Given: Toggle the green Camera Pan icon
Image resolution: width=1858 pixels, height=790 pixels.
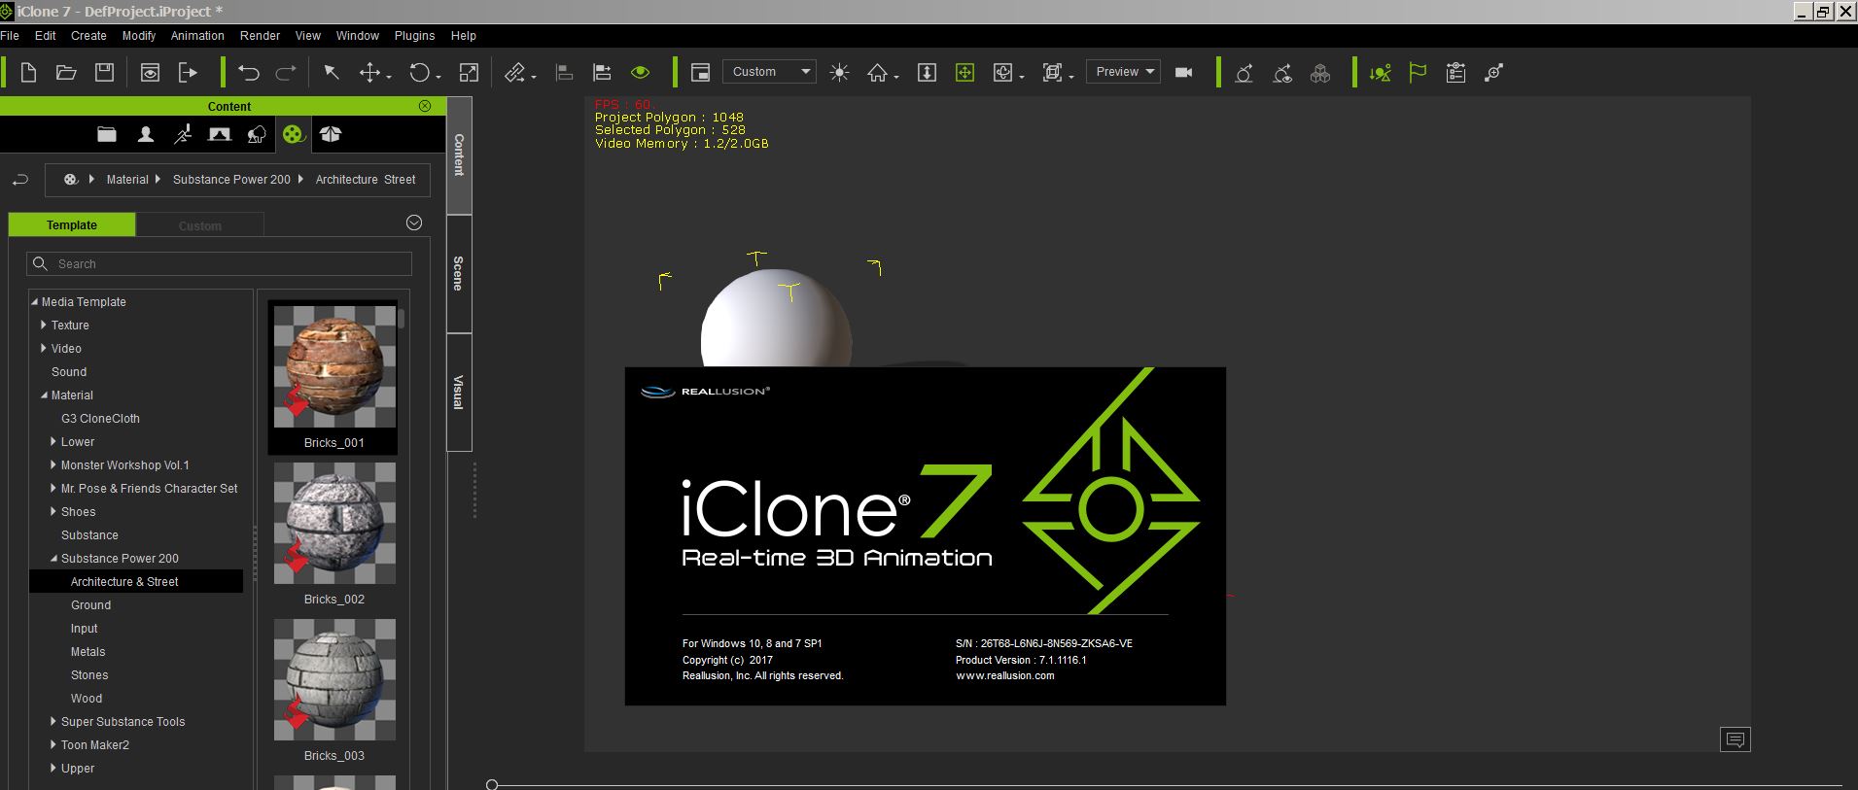Looking at the screenshot, I should (964, 72).
